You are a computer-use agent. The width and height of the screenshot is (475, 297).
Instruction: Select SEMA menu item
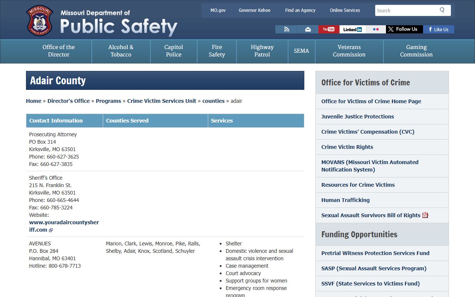[x=301, y=51]
